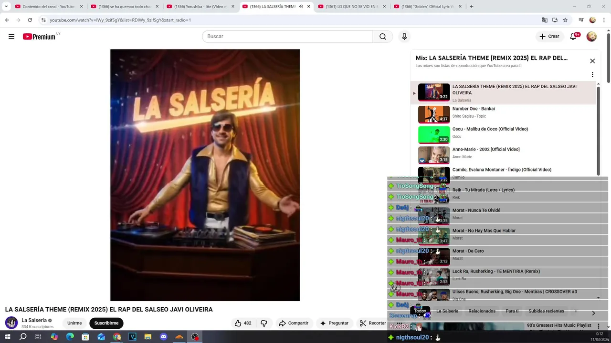This screenshot has width=611, height=343.
Task: Click Recortar clip button
Action: tap(373, 323)
